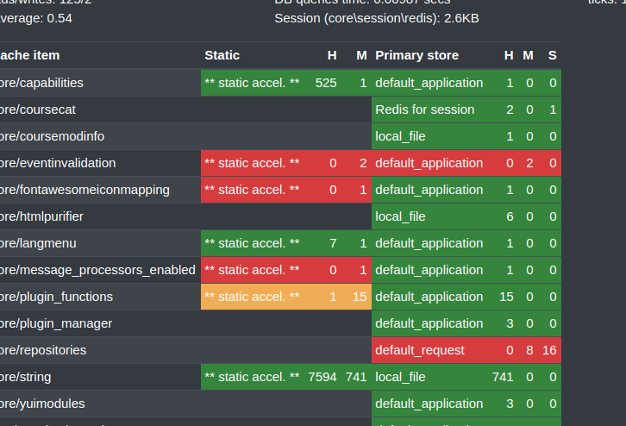
Task: Click the Session core\session\redis size text
Action: [x=377, y=18]
